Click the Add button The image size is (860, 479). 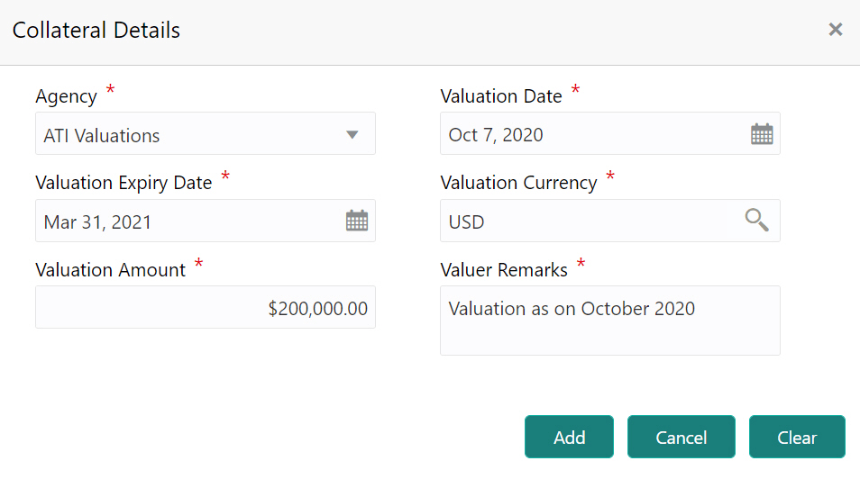click(x=569, y=437)
